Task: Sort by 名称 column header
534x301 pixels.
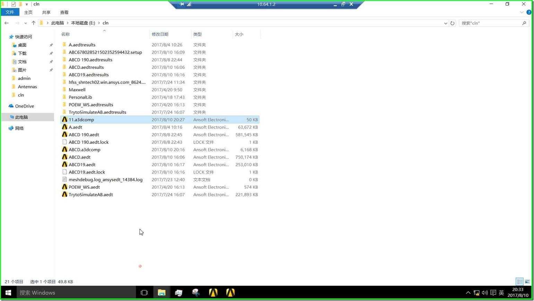Action: pos(66,34)
